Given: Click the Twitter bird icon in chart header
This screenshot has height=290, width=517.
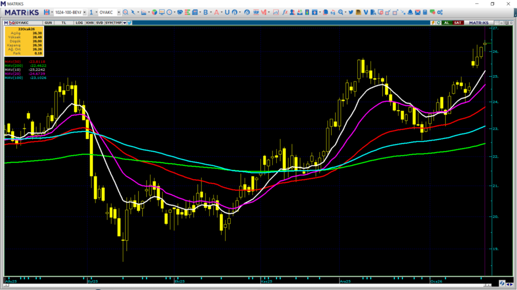Looking at the screenshot, I should pyautogui.click(x=130, y=23).
